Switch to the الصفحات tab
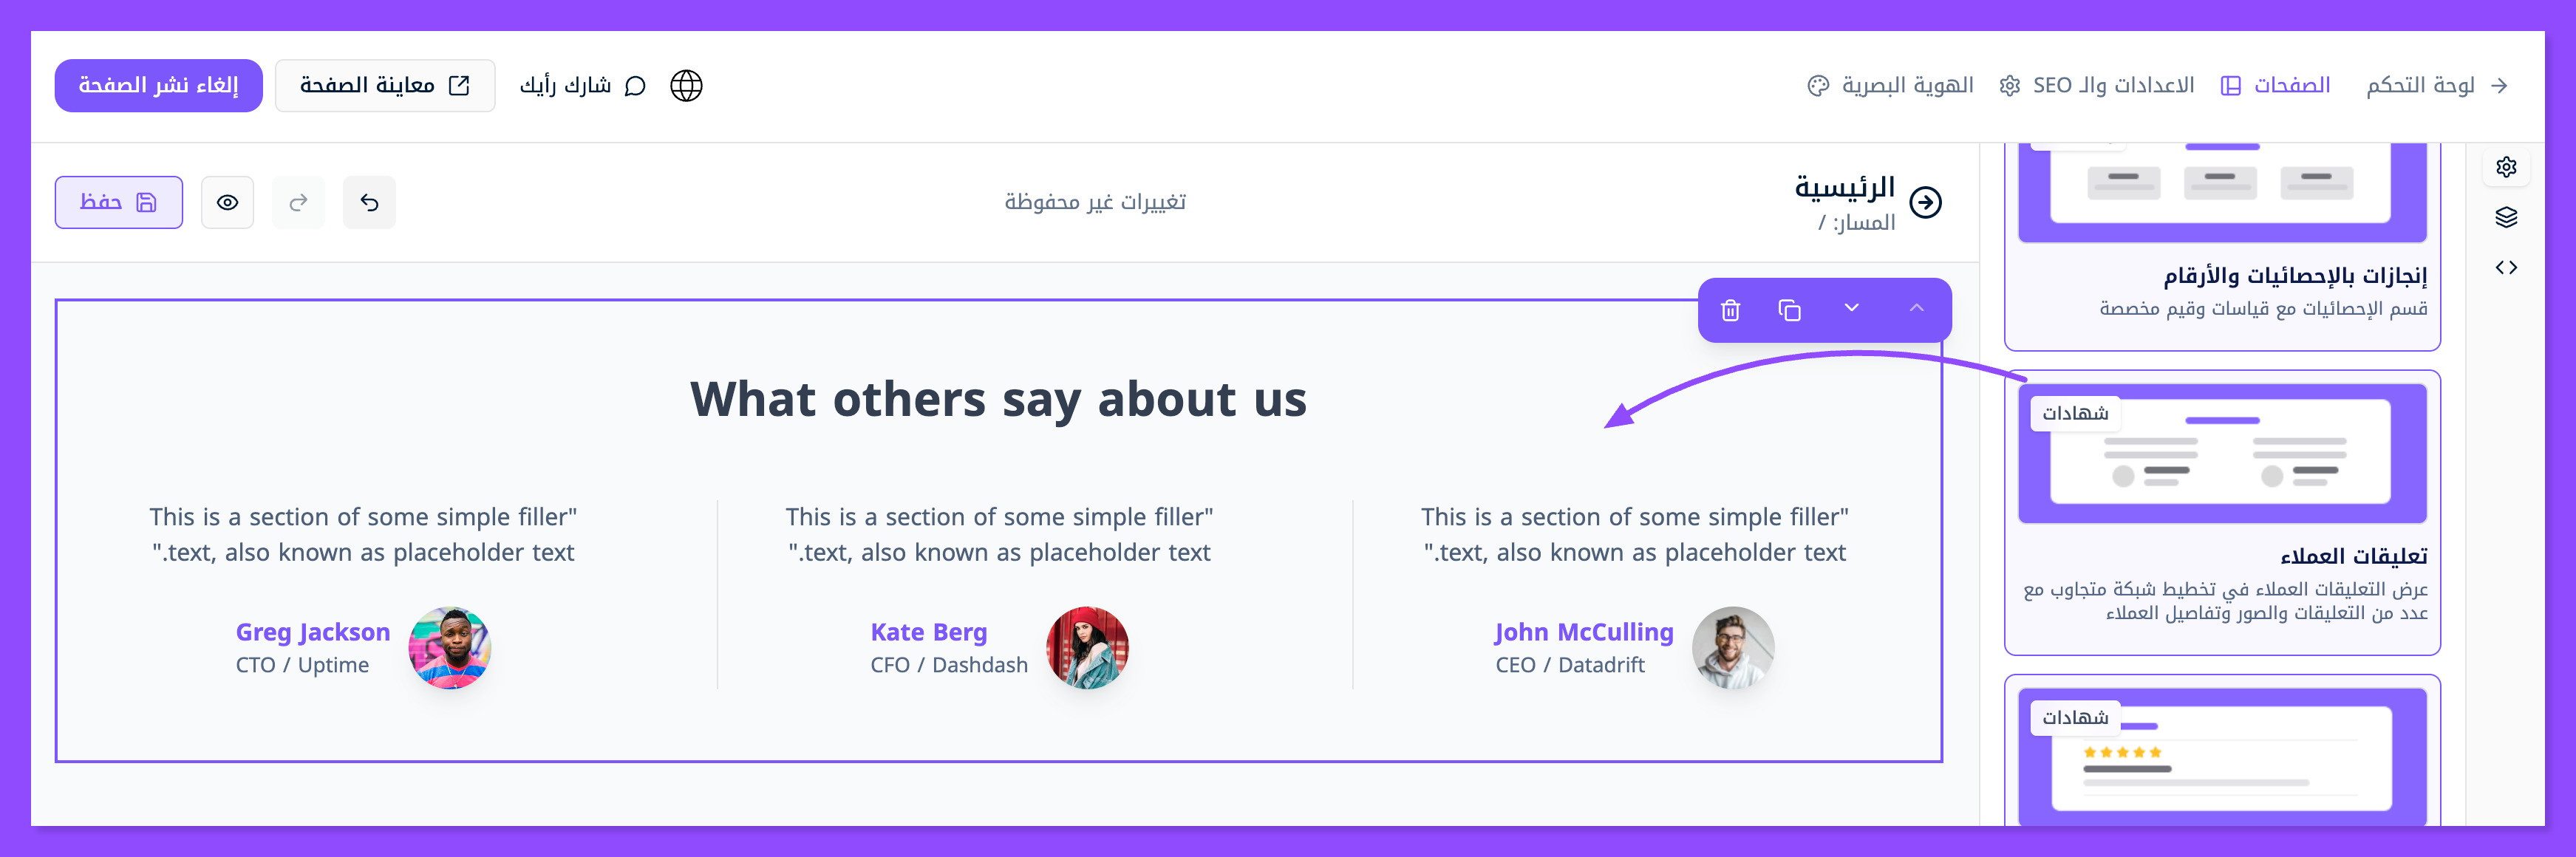Screen dimensions: 2576x857 coord(2275,86)
